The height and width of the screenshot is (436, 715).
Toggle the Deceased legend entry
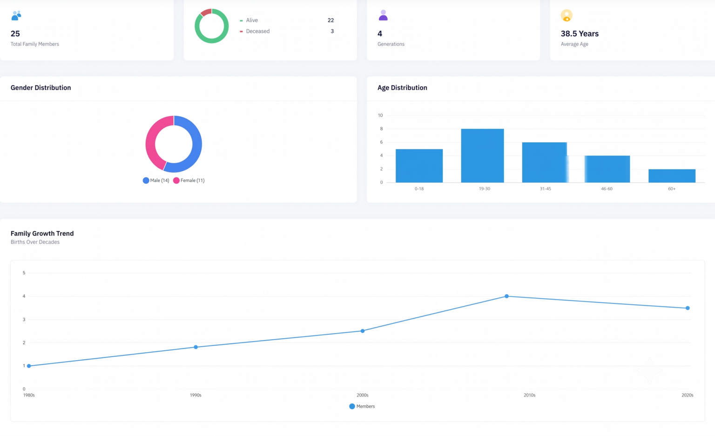click(x=255, y=31)
